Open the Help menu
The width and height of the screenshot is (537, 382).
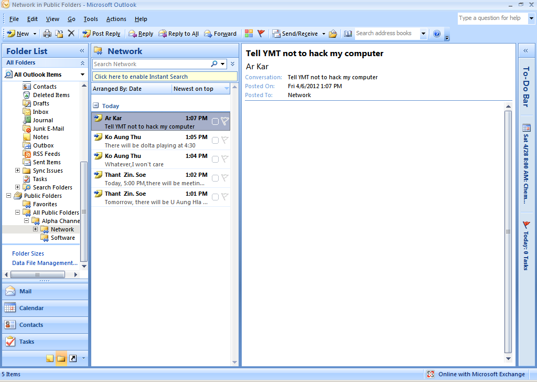pyautogui.click(x=141, y=19)
